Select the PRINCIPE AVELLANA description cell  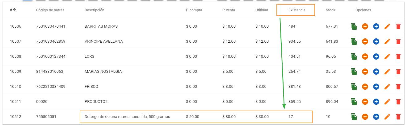[103, 41]
